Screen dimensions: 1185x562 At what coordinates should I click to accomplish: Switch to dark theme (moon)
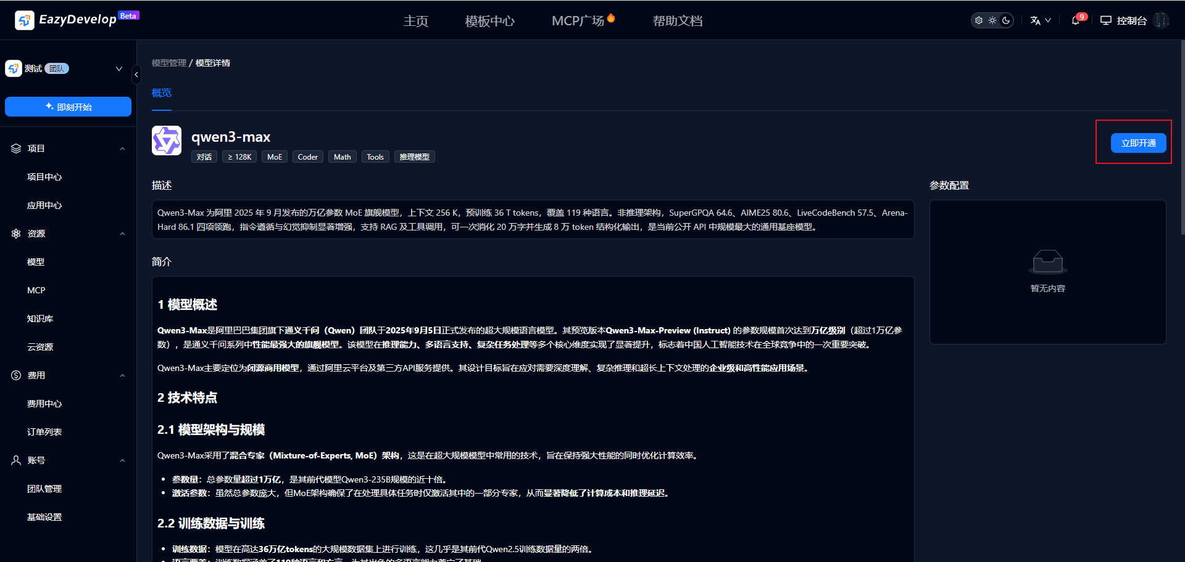1006,20
